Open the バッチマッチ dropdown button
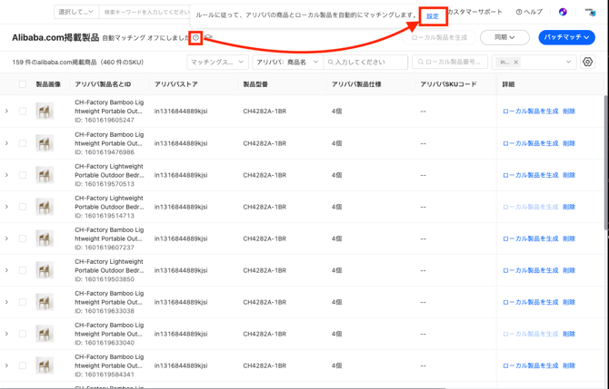The image size is (609, 389). (x=566, y=38)
